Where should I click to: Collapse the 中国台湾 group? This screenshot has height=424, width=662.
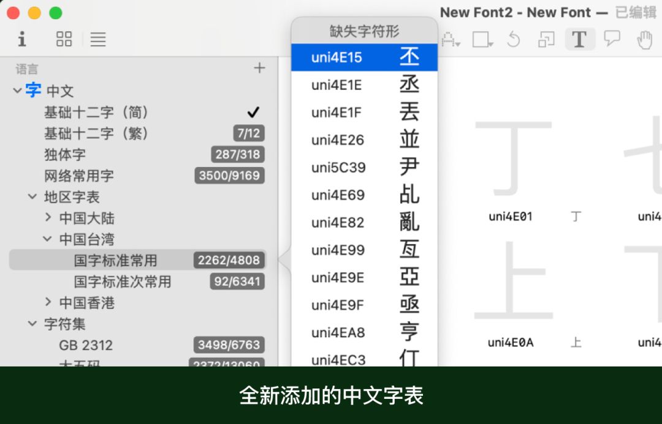click(x=48, y=239)
